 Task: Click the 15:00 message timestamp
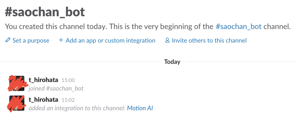[69, 80]
